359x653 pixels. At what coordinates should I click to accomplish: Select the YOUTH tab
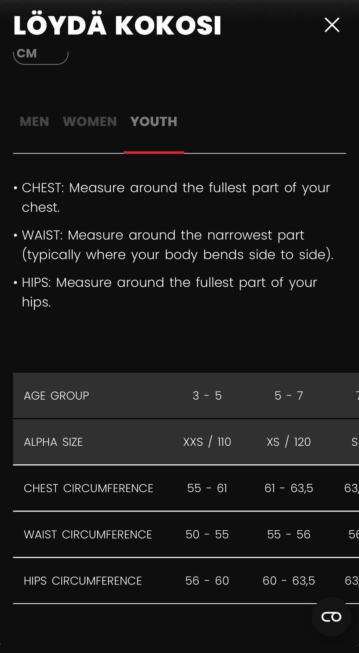click(154, 122)
